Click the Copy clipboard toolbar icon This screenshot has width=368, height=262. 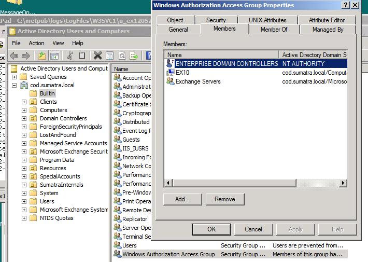[x=82, y=56]
